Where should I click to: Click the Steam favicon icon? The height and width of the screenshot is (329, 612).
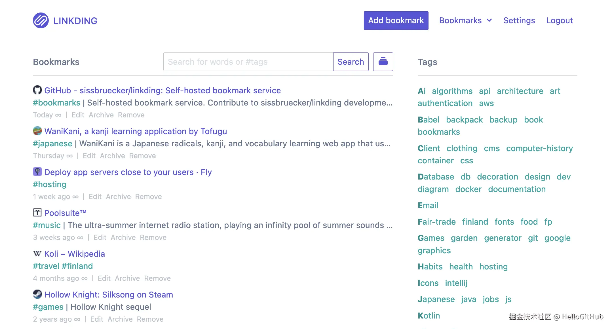[37, 294]
